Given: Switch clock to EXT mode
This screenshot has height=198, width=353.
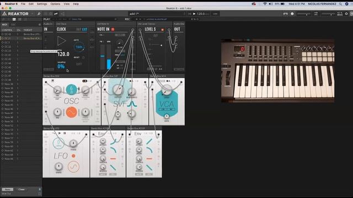Looking at the screenshot, I should [x=84, y=29].
